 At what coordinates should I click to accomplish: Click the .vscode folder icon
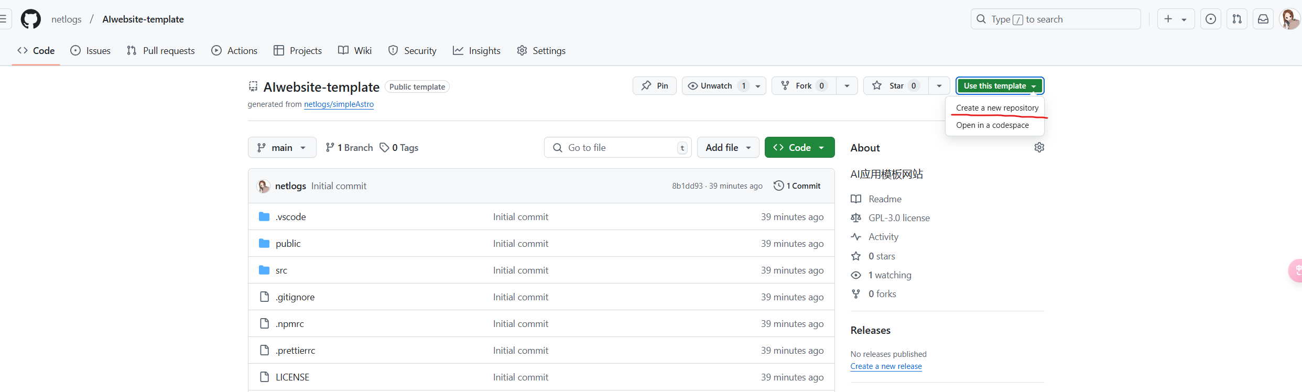[x=264, y=217]
